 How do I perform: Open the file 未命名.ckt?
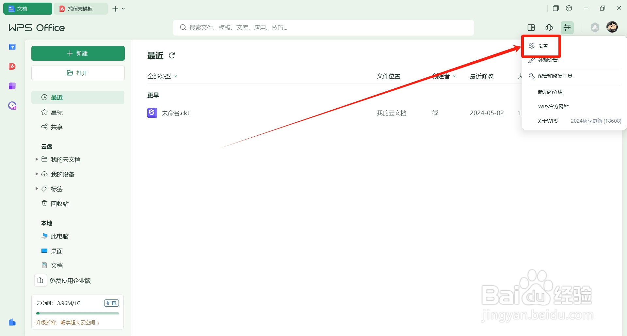[x=175, y=113]
